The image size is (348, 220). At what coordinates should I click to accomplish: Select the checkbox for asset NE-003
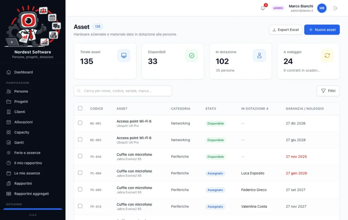click(80, 140)
